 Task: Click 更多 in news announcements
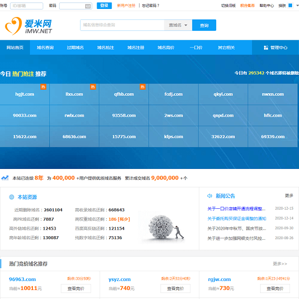tap(289, 195)
